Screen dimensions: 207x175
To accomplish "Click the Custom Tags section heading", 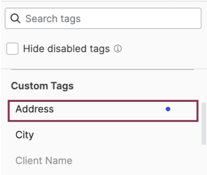I will 42,86.
